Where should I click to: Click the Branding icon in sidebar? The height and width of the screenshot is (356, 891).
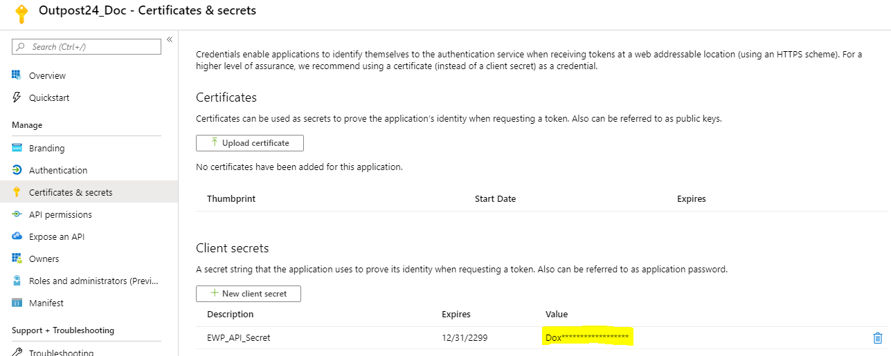(x=17, y=148)
